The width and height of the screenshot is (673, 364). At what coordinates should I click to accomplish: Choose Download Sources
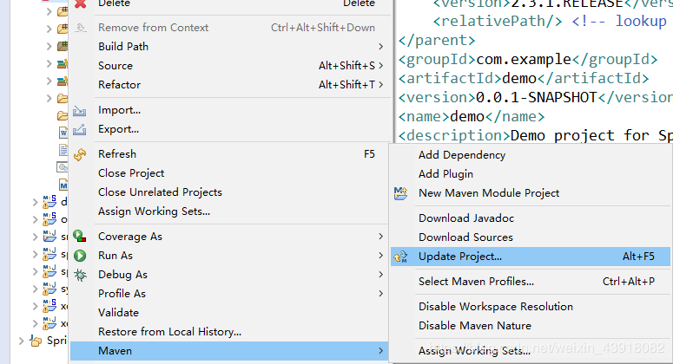click(465, 237)
